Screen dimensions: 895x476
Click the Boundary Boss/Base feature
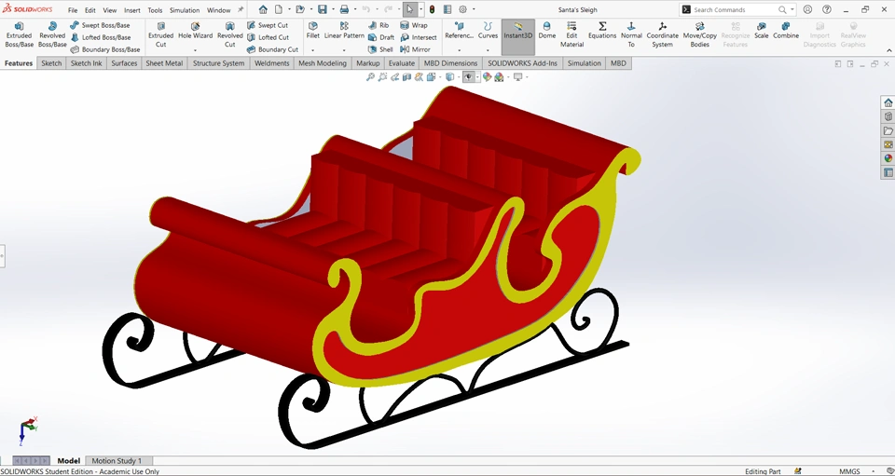[105, 49]
